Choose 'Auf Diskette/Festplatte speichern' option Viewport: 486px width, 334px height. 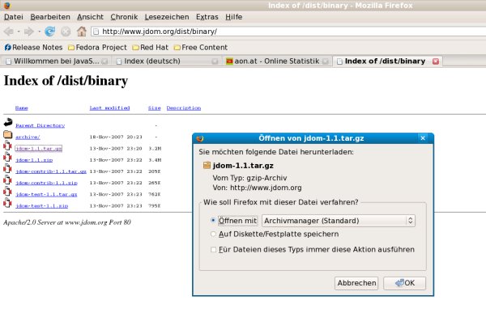tap(213, 234)
